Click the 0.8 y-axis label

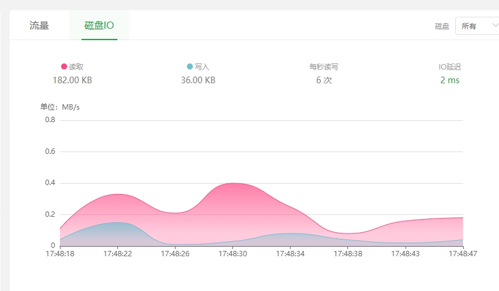(x=50, y=120)
